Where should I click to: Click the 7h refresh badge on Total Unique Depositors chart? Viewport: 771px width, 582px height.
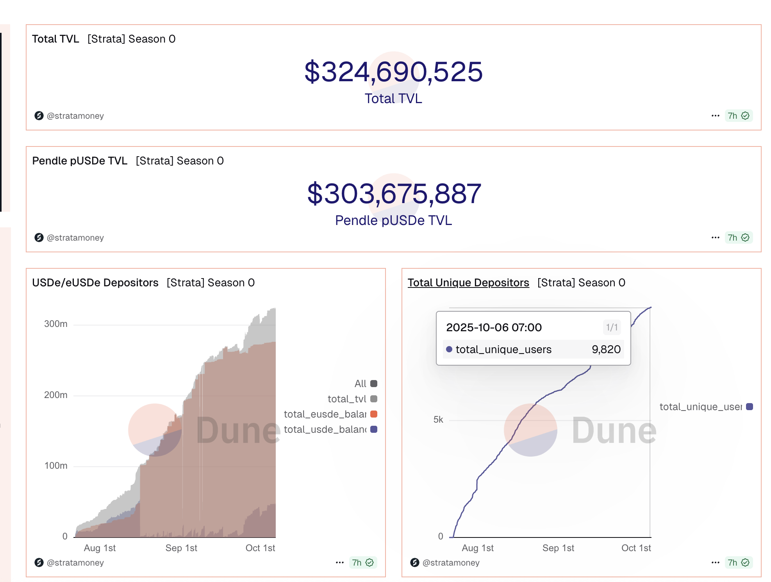(x=738, y=562)
